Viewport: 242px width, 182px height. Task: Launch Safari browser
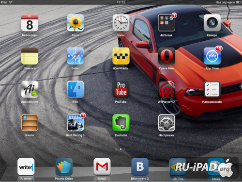(x=76, y=56)
